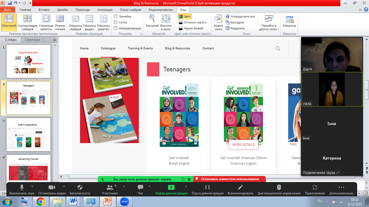Viewport: 369px width, 207px height.
Task: Open Notes Master (Образец заметок)
Action: click(x=103, y=23)
